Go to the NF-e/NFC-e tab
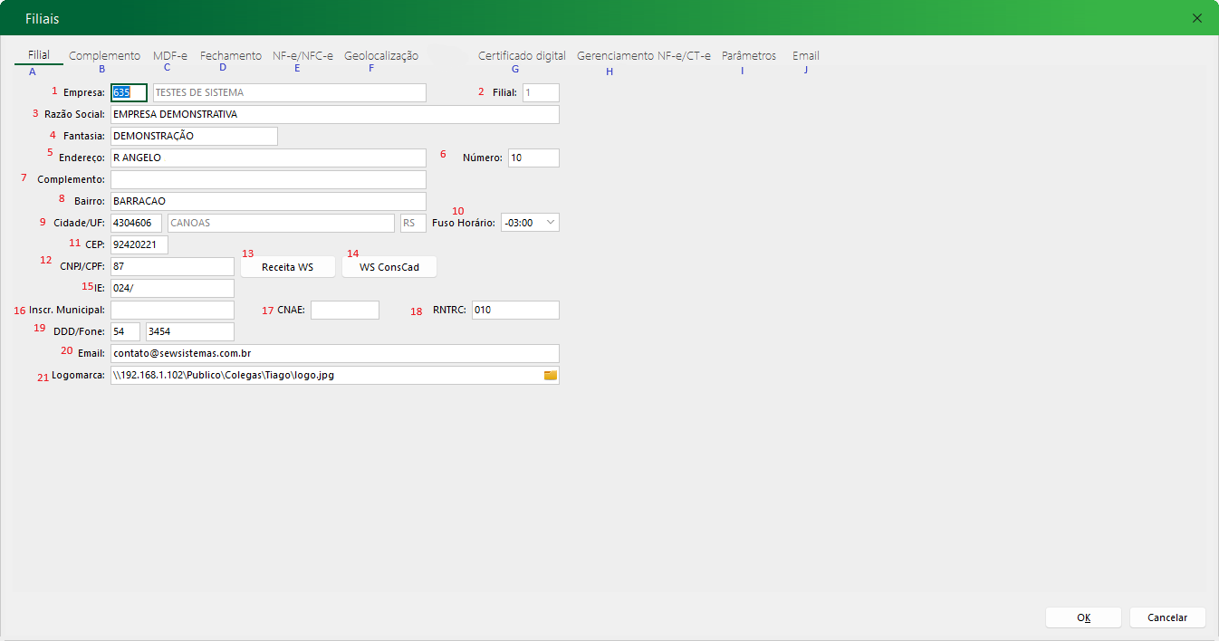Viewport: 1219px width, 641px height. [302, 56]
